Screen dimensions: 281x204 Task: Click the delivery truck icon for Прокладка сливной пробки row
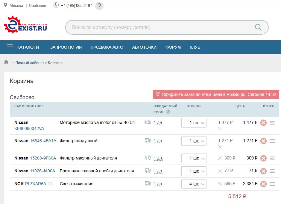tap(148, 171)
